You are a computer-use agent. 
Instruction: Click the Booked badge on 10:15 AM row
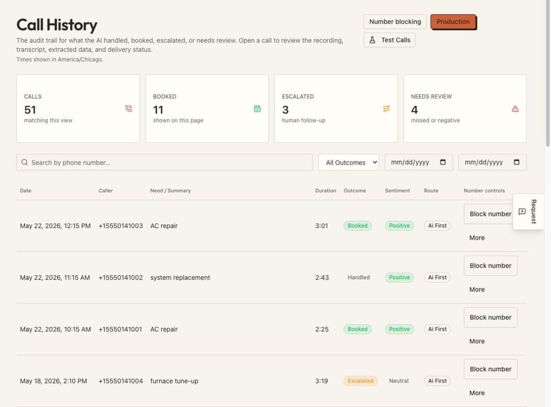[357, 329]
